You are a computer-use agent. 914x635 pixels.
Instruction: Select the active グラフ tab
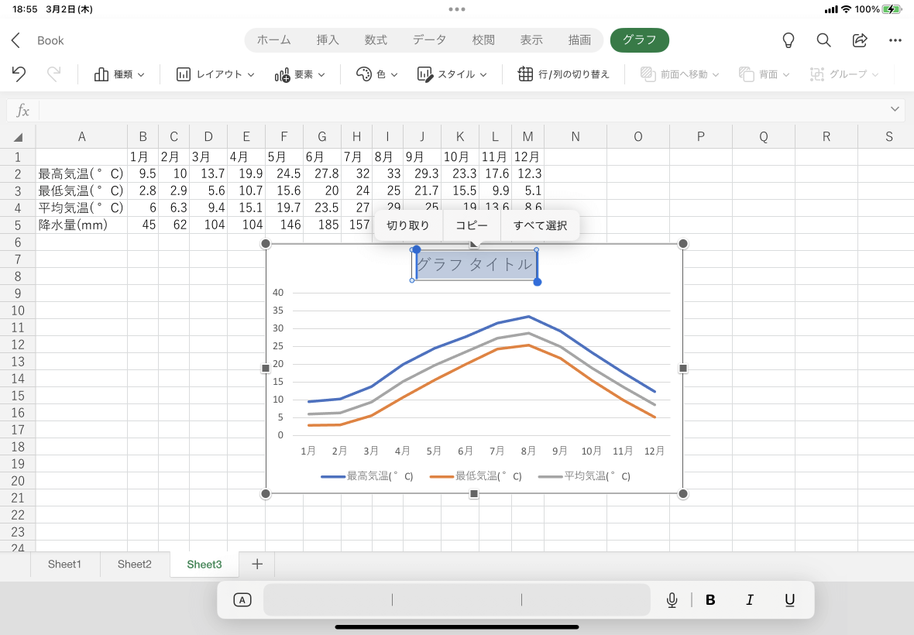(640, 39)
